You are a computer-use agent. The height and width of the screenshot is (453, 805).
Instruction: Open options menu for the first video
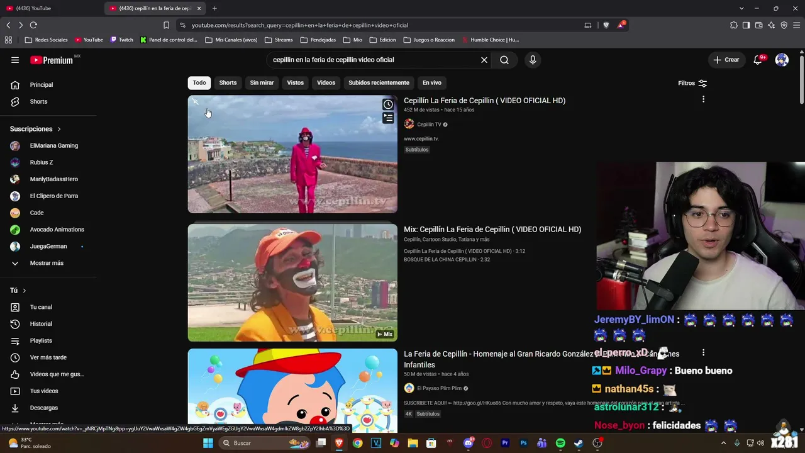(x=703, y=99)
